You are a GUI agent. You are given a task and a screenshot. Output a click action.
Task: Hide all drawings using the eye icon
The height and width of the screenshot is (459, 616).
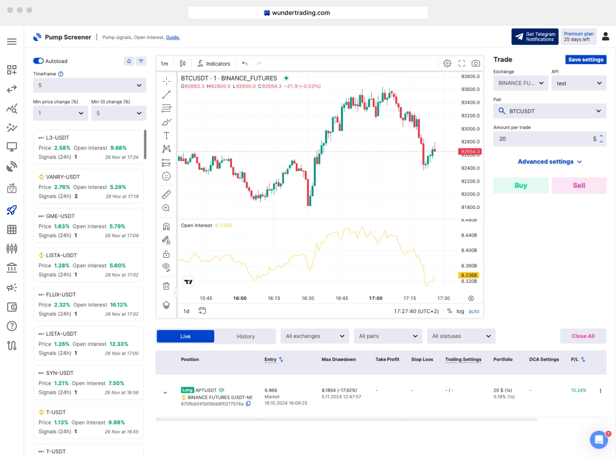[166, 267]
